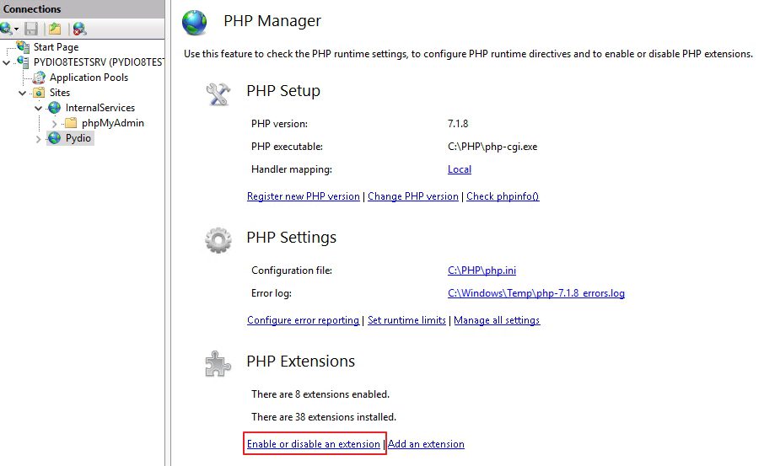Open the Check phpinfo() link

(x=503, y=196)
